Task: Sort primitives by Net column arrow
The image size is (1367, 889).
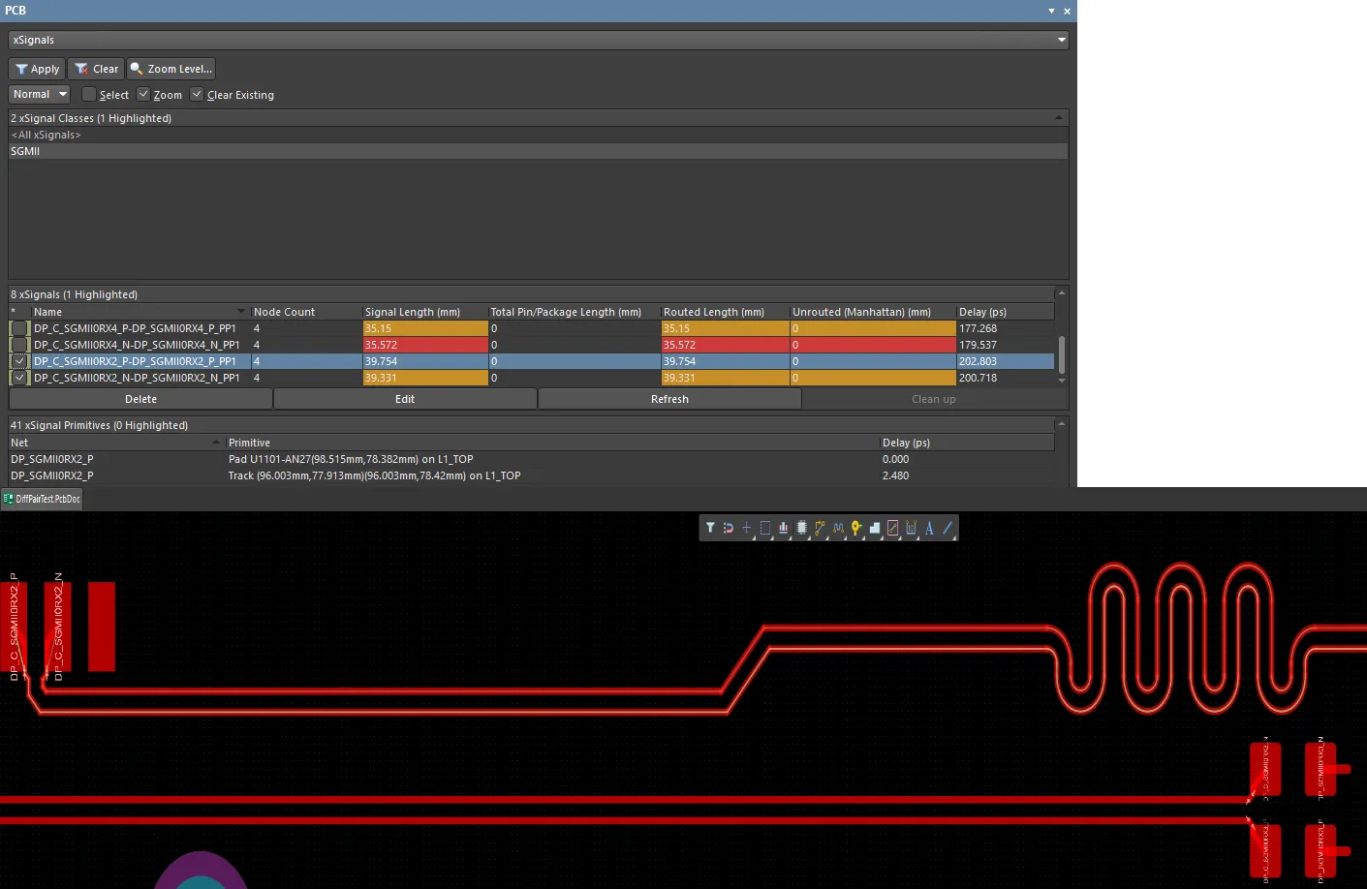Action: click(216, 443)
